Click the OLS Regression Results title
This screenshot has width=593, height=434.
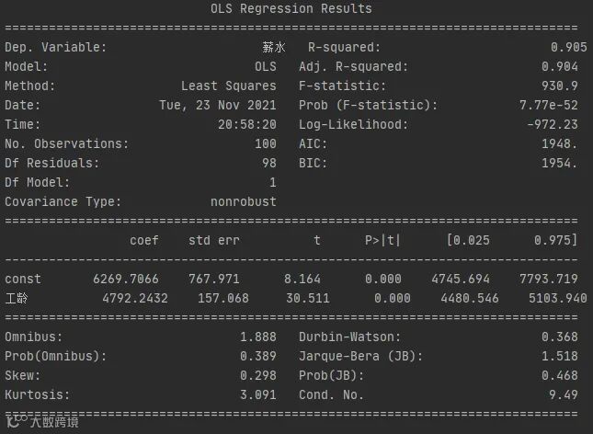[x=291, y=8]
